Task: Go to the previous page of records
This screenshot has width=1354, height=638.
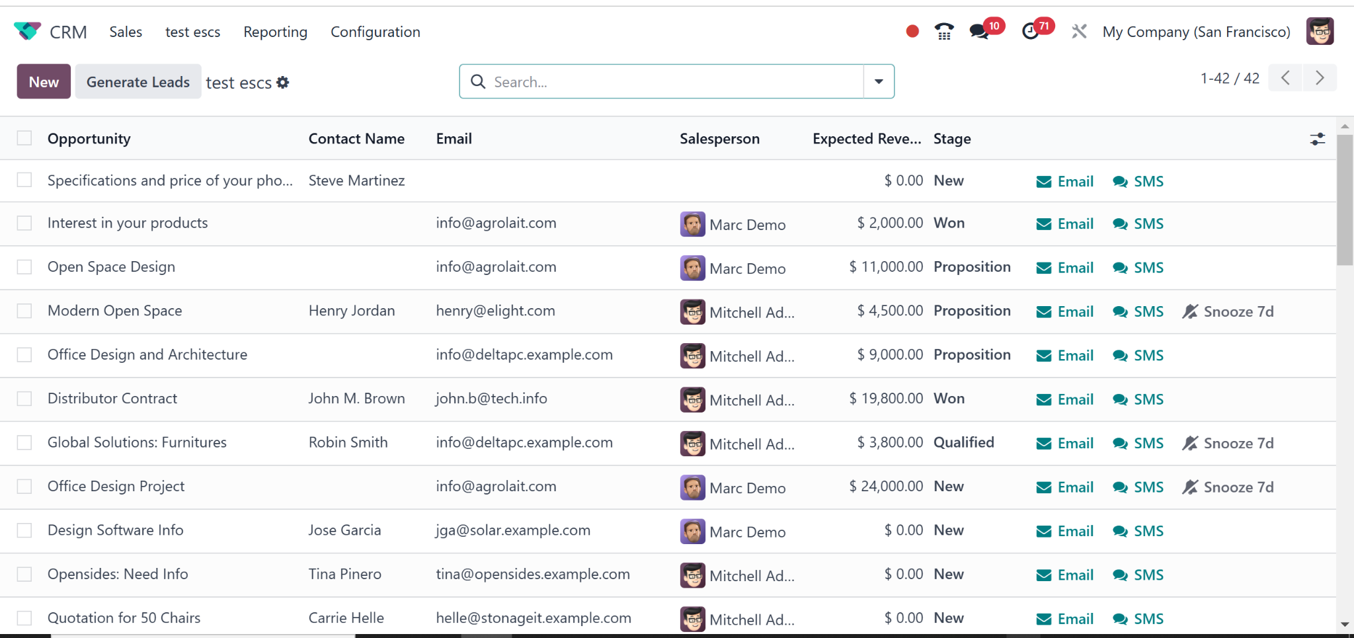Action: pyautogui.click(x=1285, y=78)
